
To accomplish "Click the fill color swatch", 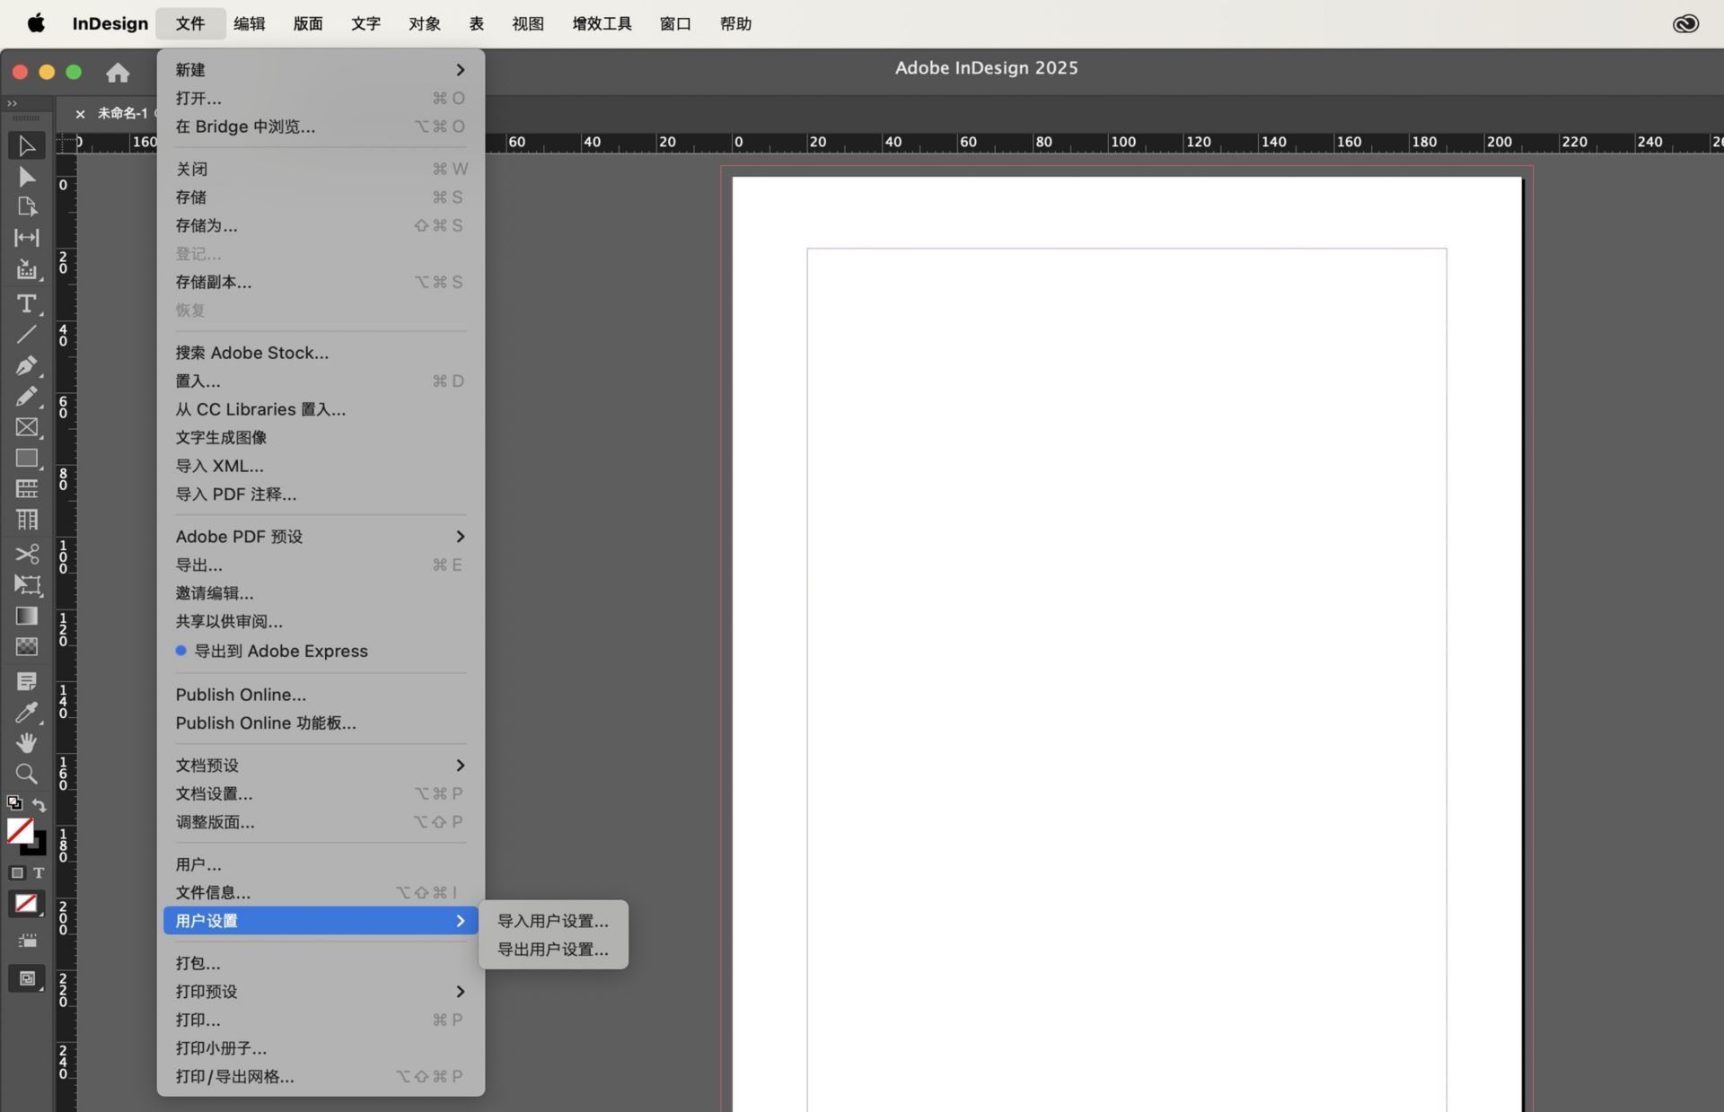I will point(19,830).
